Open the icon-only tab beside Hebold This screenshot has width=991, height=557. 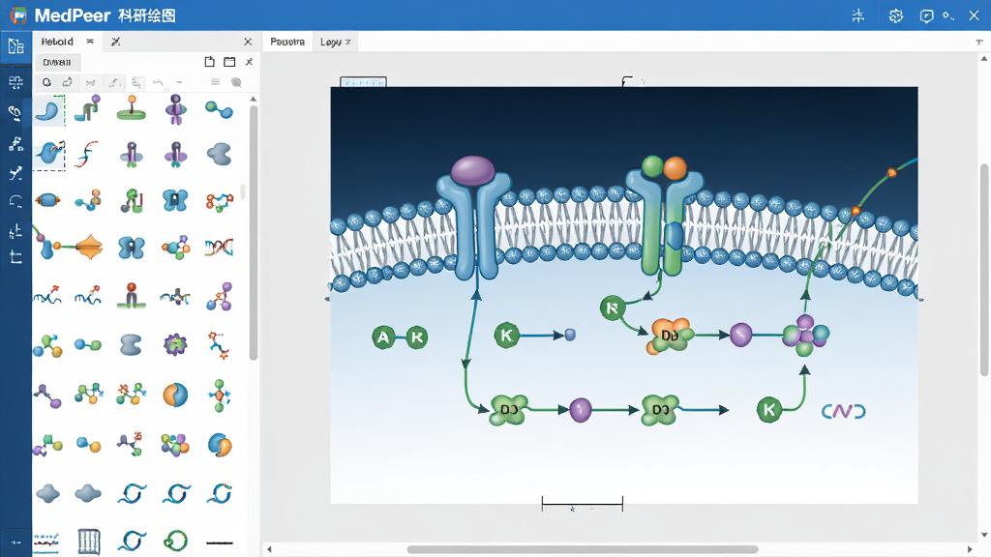pos(116,42)
